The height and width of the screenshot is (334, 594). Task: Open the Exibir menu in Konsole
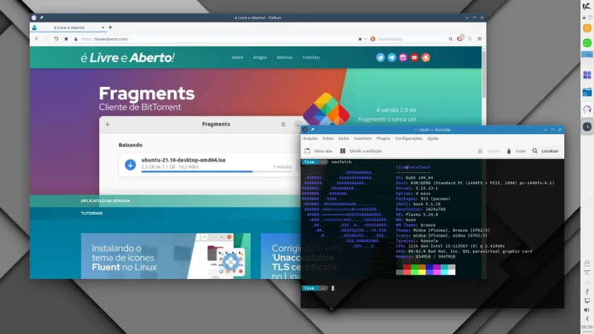[344, 138]
